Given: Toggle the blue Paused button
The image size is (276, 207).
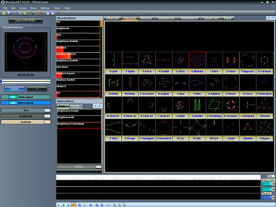Looking at the screenshot, I should point(14,88).
